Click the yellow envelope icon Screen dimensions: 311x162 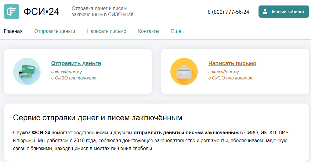pyautogui.click(x=184, y=72)
